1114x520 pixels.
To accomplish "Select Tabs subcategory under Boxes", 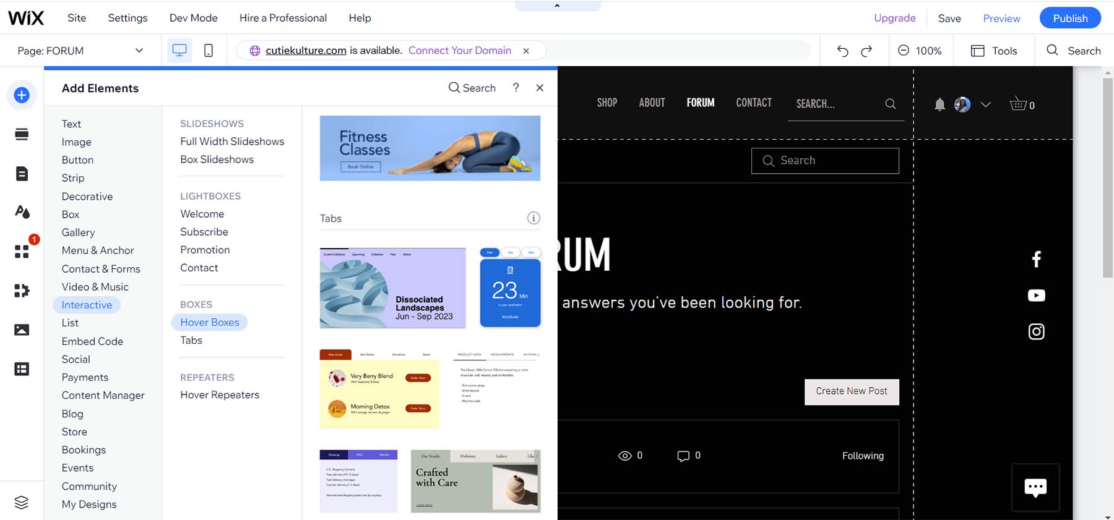I will click(191, 340).
